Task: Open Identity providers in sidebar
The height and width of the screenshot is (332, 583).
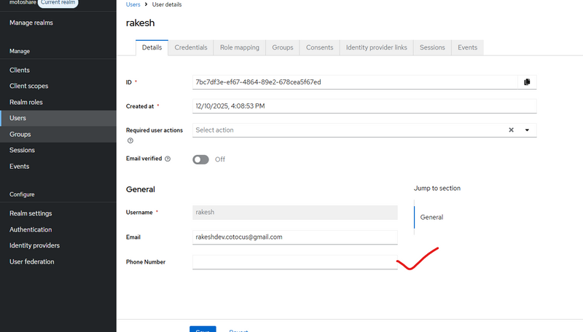Action: 34,245
